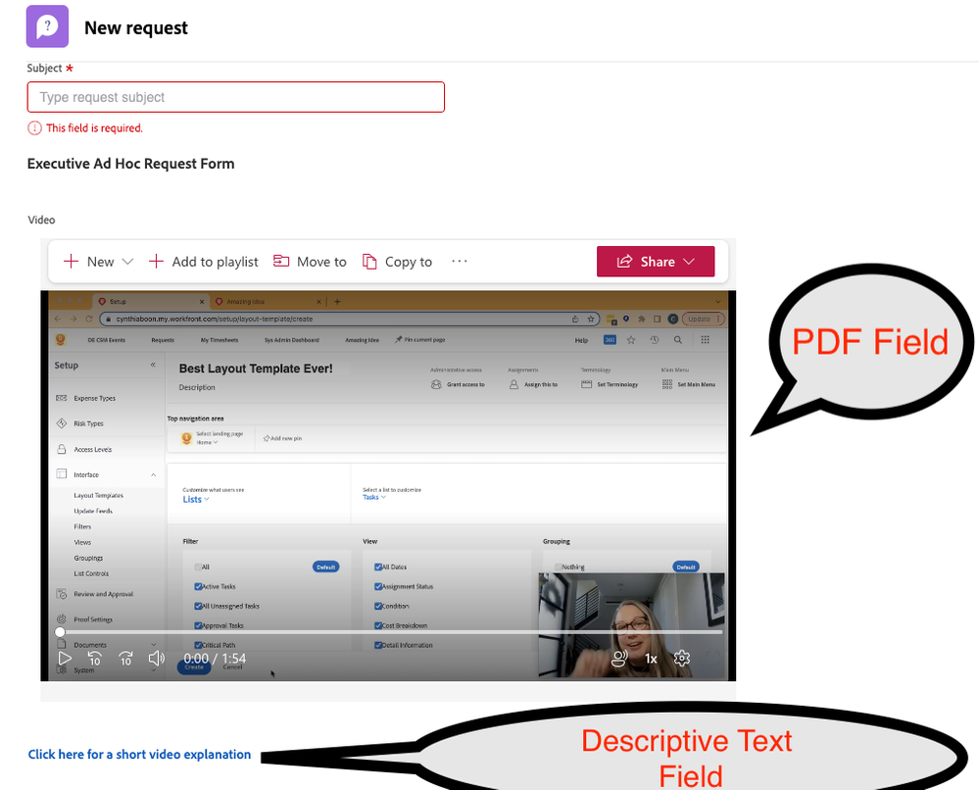Add video to playlist
The width and height of the screenshot is (979, 790).
tap(204, 262)
